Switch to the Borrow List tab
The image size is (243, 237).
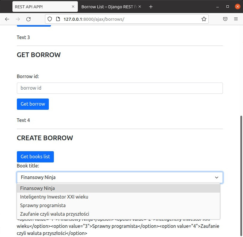pos(108,7)
